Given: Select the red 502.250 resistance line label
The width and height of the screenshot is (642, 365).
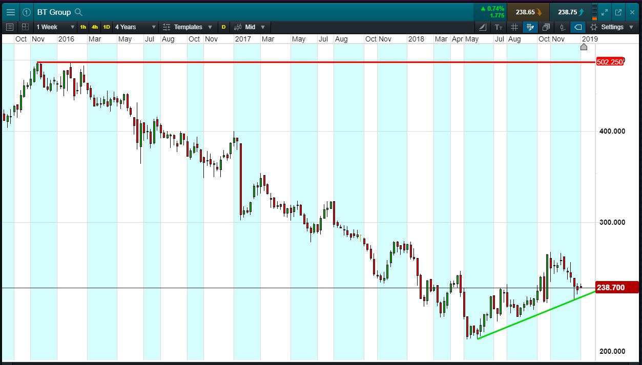Looking at the screenshot, I should 610,62.
